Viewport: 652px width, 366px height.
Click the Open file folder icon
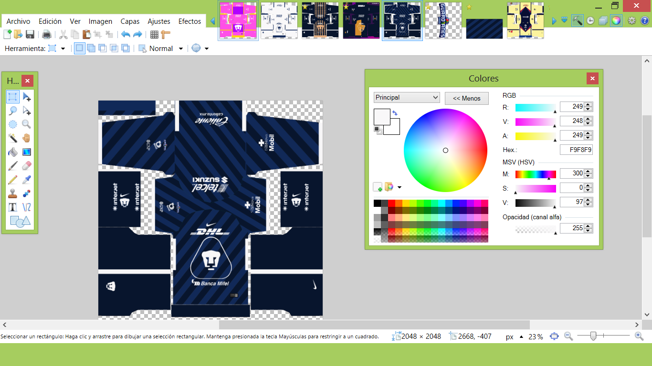point(18,34)
